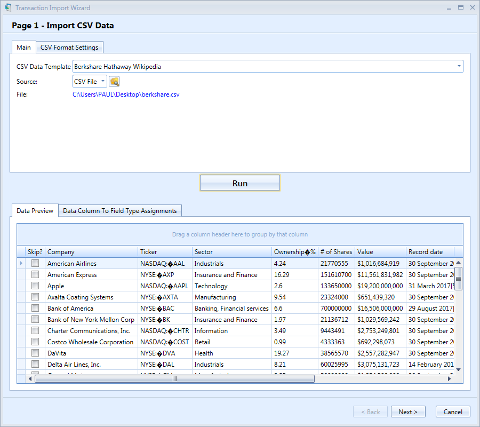480x427 pixels.
Task: Switch to the Main tab
Action: (x=23, y=47)
